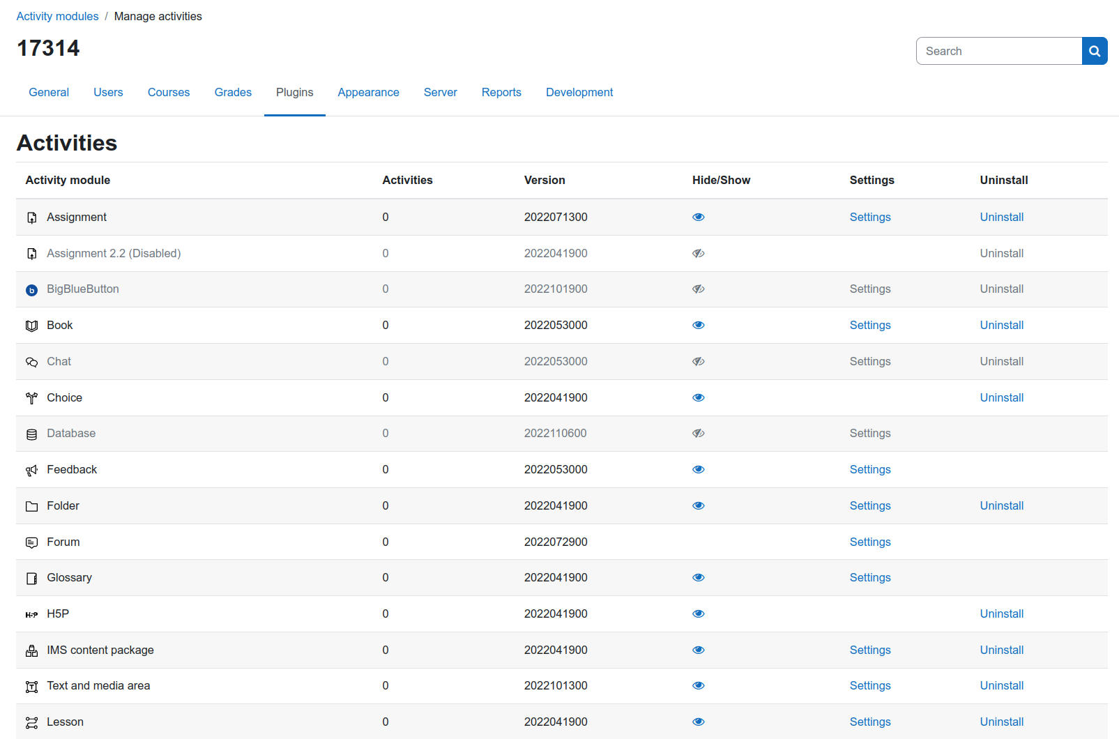Click the Glossary module icon
This screenshot has height=739, width=1119.
click(x=31, y=578)
